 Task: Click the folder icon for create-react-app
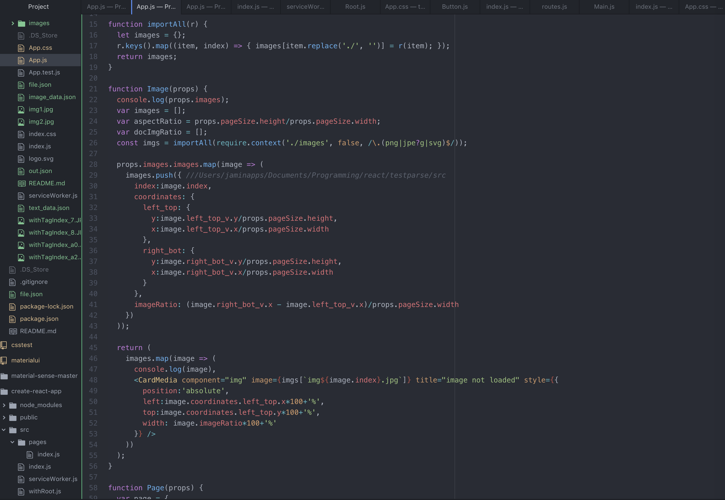(x=4, y=391)
